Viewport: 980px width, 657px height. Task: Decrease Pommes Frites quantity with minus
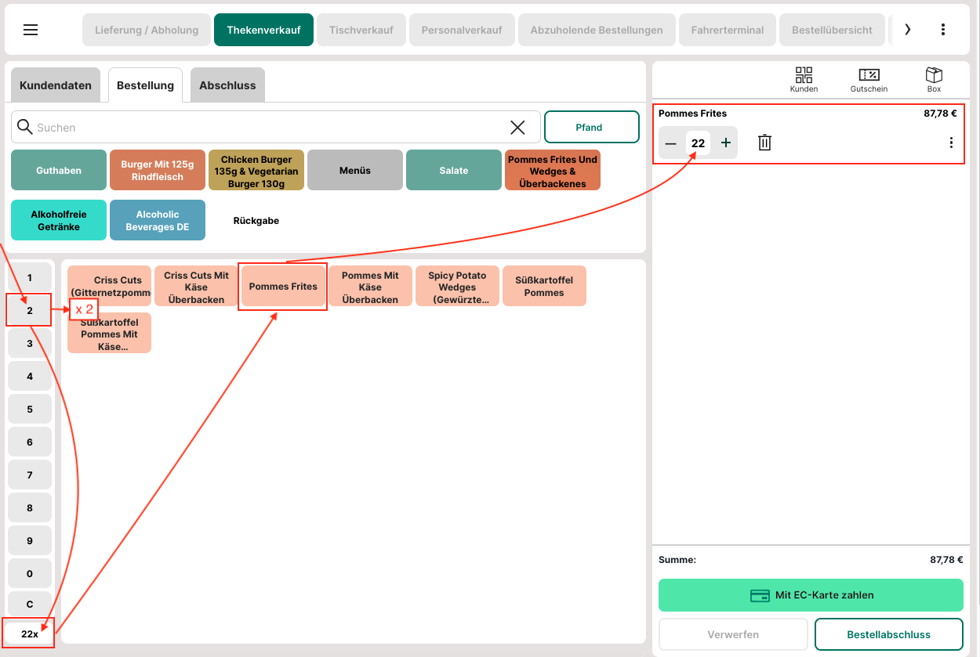click(x=670, y=143)
